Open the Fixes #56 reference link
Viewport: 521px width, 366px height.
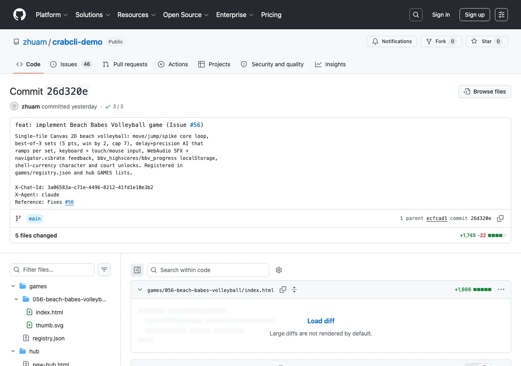pos(69,202)
